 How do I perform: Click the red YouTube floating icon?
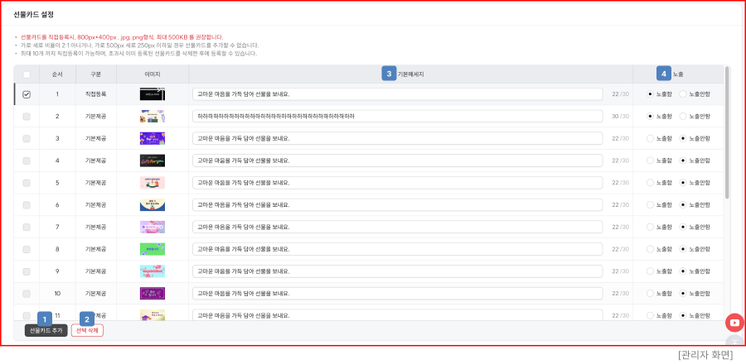tap(734, 323)
